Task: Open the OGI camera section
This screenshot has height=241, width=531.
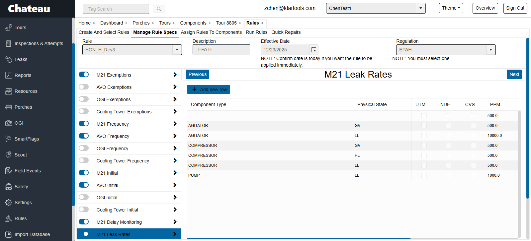Action: coord(19,123)
